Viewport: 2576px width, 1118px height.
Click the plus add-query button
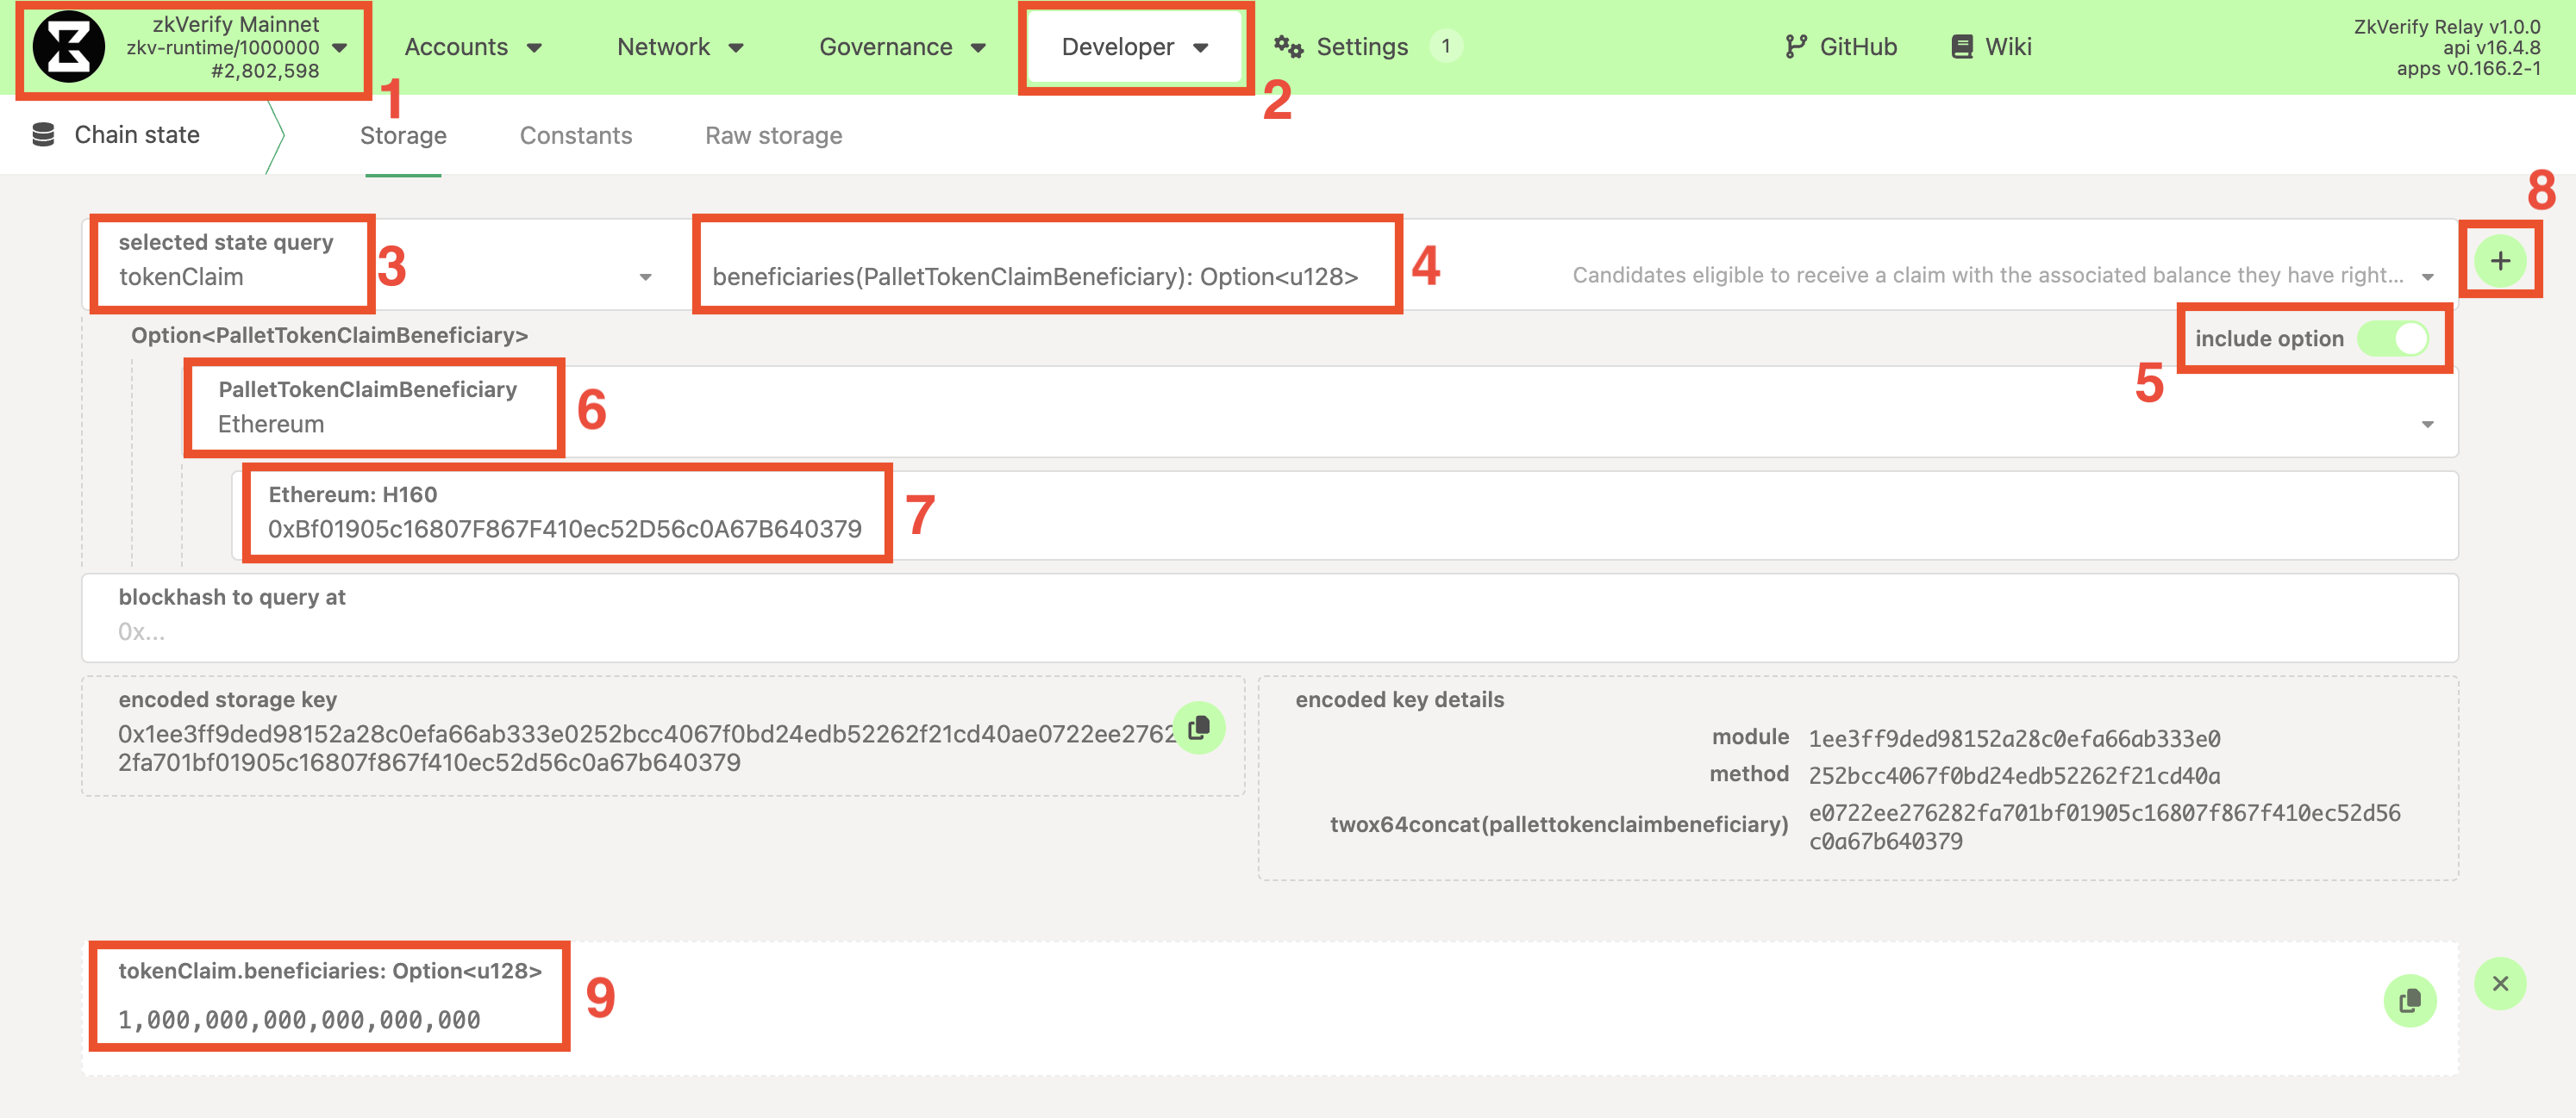point(2499,262)
